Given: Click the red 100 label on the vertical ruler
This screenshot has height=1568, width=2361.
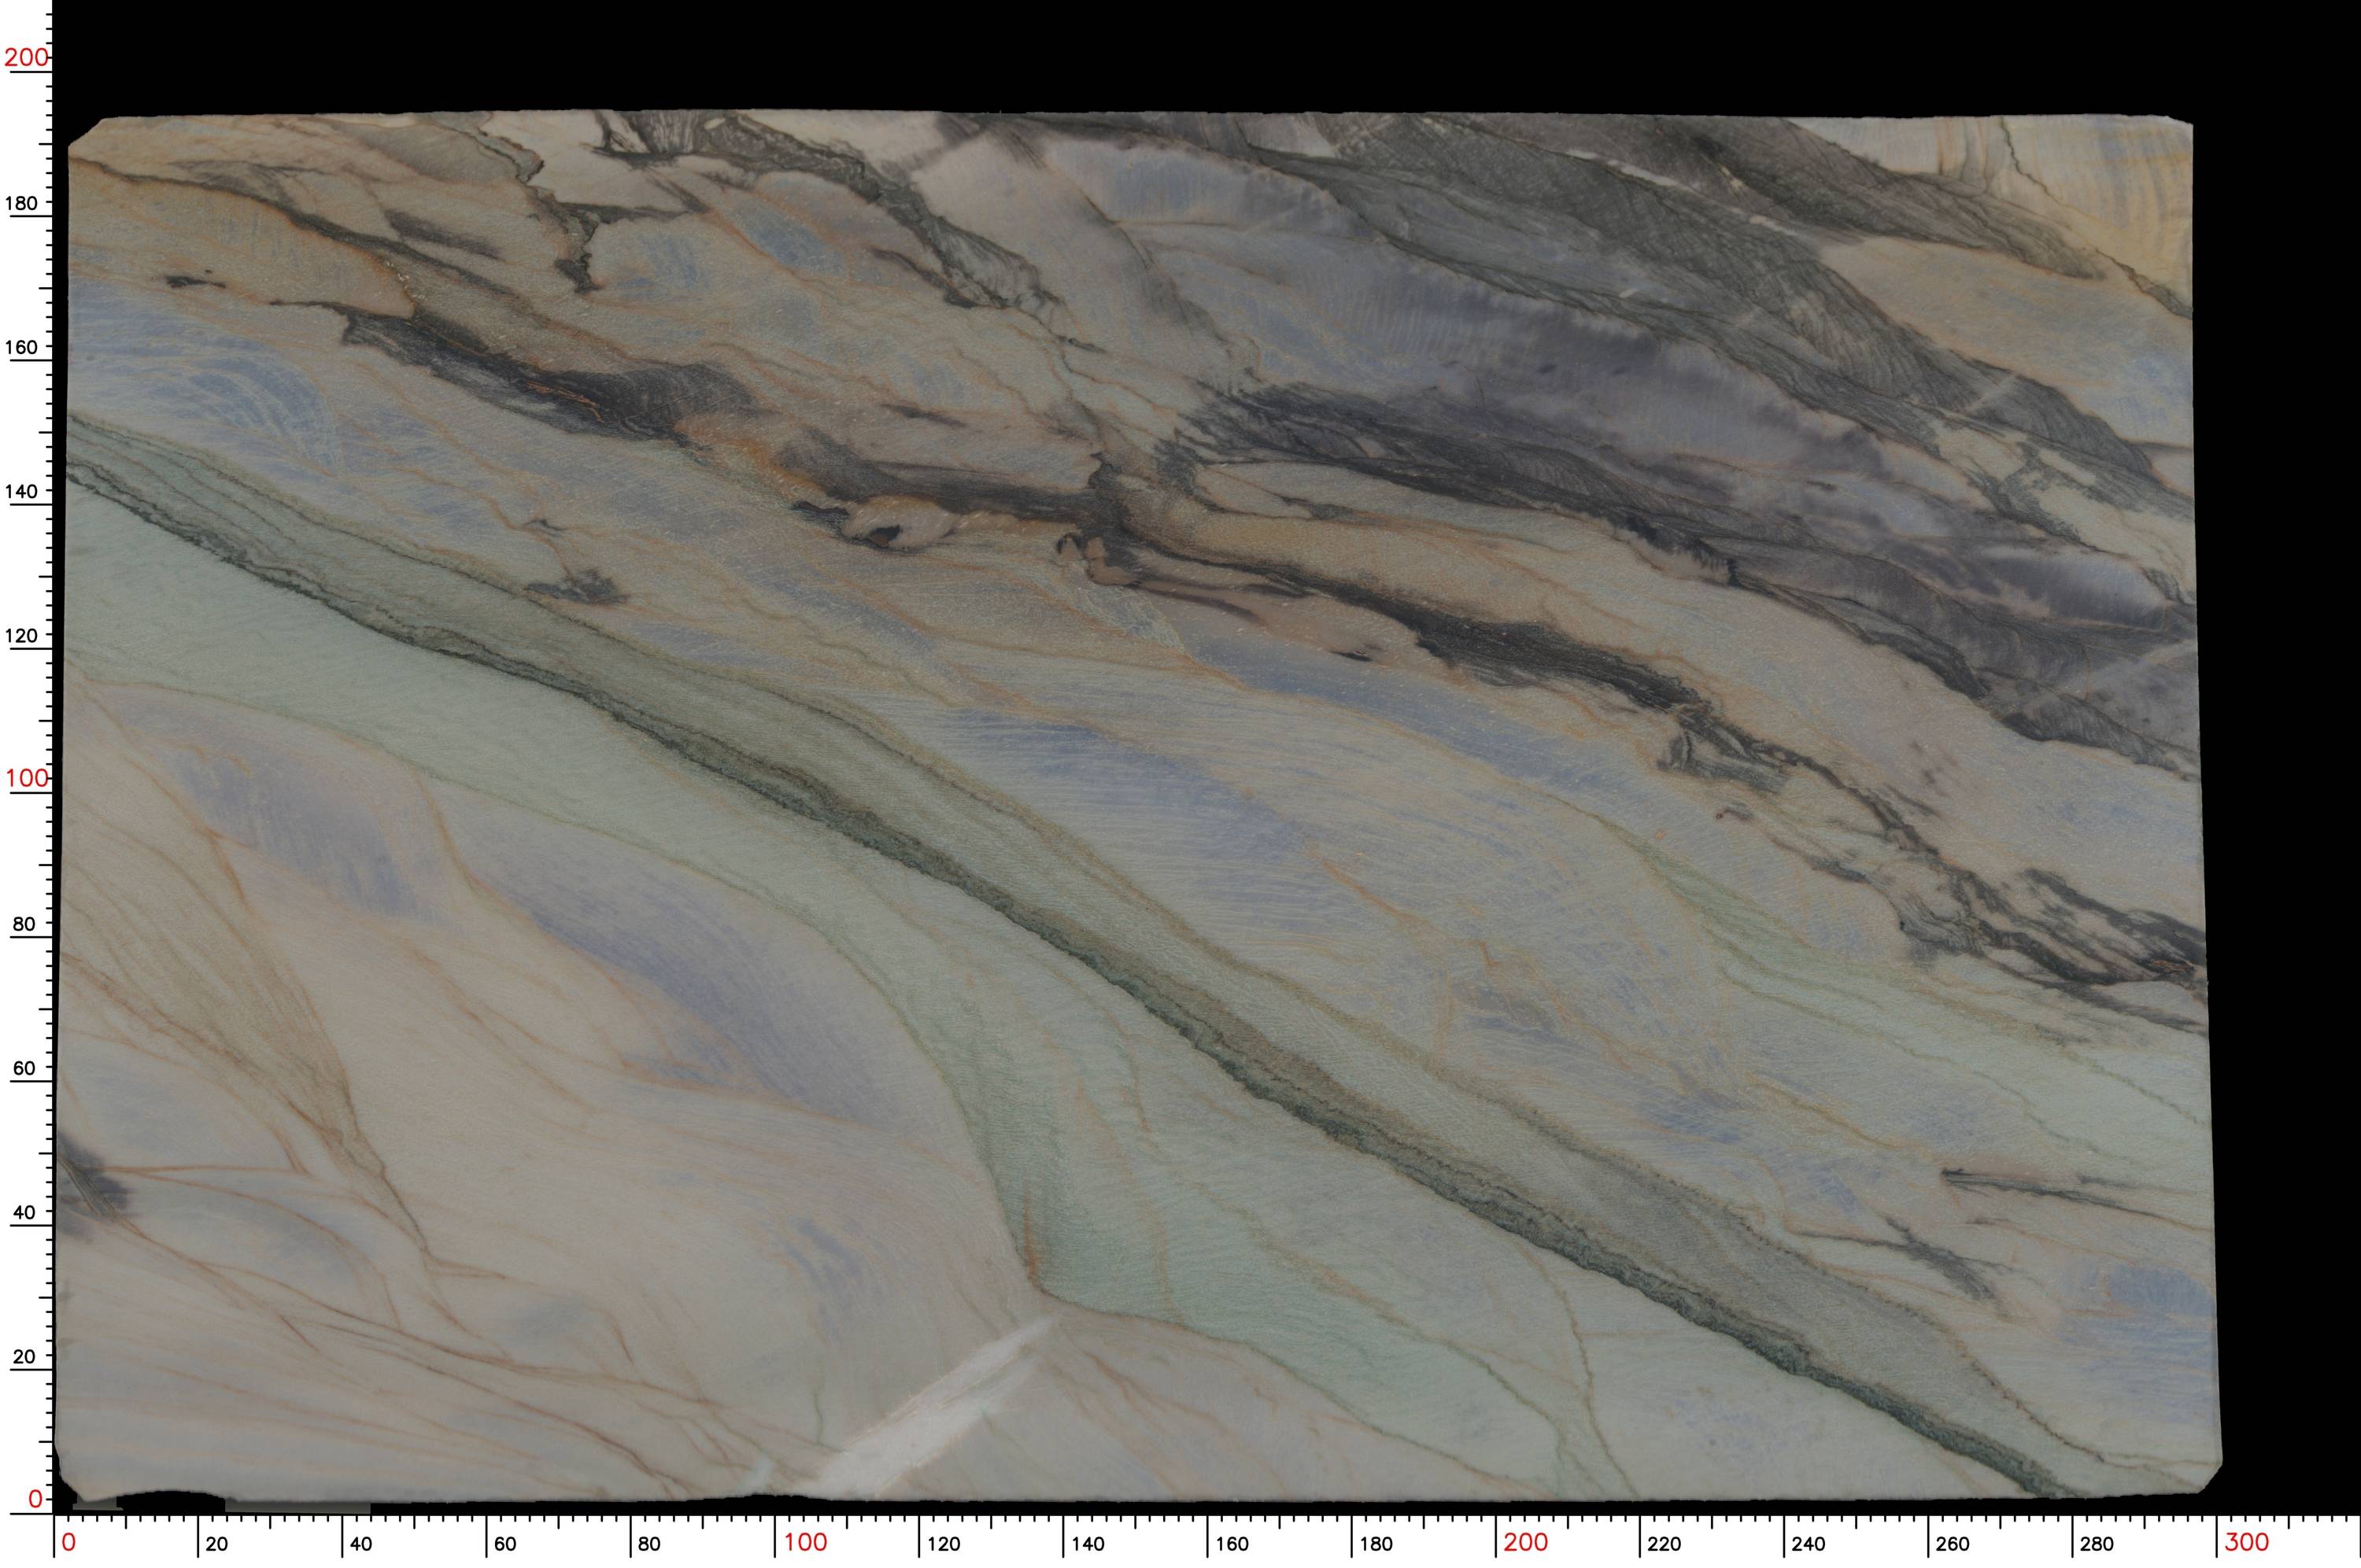Looking at the screenshot, I should [x=26, y=777].
